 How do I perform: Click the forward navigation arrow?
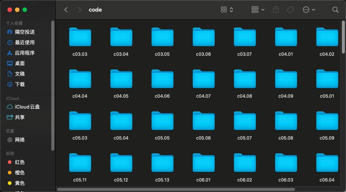point(79,10)
